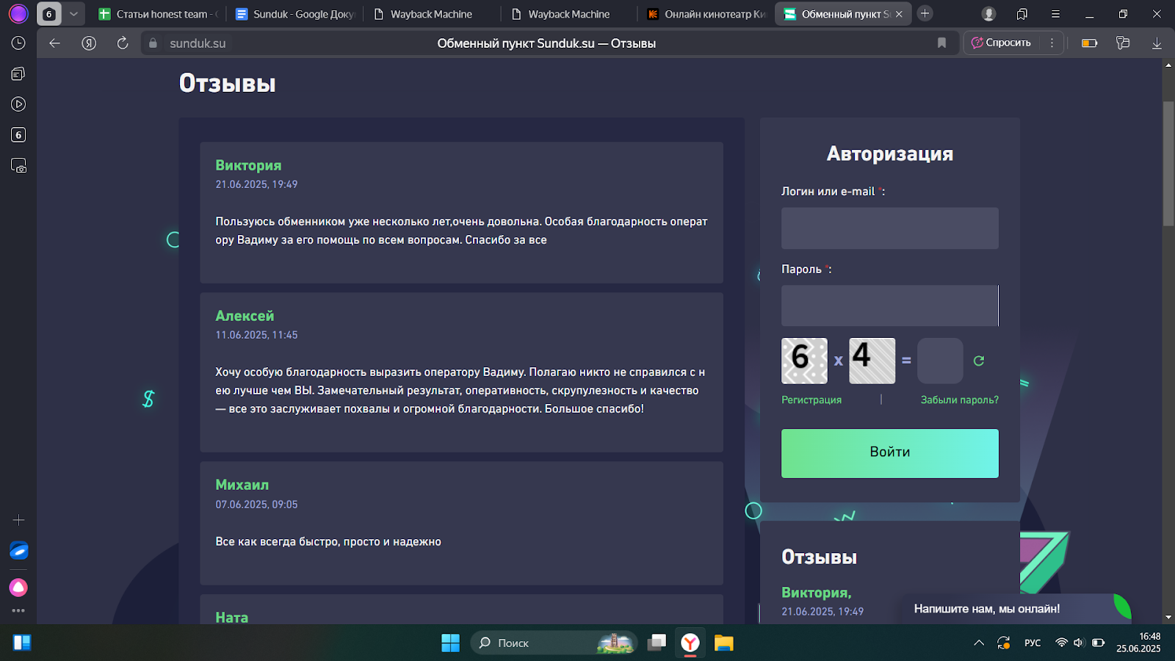The height and width of the screenshot is (661, 1175).
Task: Switch to 'Sunduk - Google Доку' tab
Action: pos(295,14)
